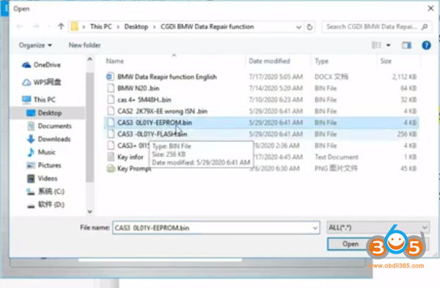Click 7/17/2020 5:05 AM date cell
The height and width of the screenshot is (288, 440).
click(x=276, y=77)
